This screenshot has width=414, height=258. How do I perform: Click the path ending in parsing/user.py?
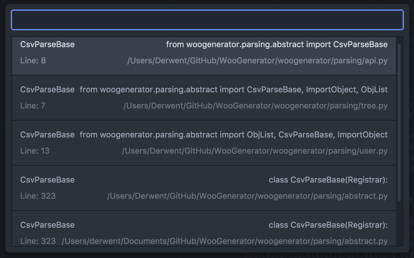pyautogui.click(x=255, y=151)
